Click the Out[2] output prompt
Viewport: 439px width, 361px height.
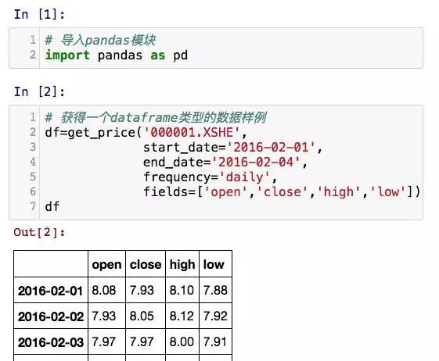[x=39, y=232]
